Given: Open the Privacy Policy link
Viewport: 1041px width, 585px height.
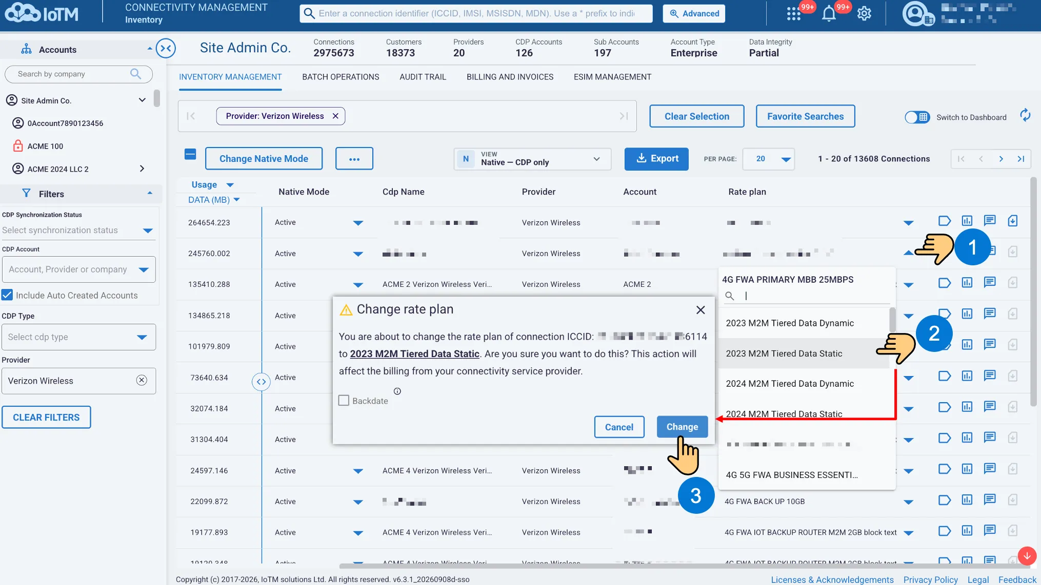Looking at the screenshot, I should coord(930,579).
